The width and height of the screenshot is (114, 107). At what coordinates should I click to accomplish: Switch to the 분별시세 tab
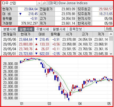[x=10, y=29]
